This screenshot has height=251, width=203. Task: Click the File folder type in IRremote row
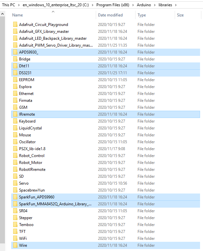coord(146,114)
